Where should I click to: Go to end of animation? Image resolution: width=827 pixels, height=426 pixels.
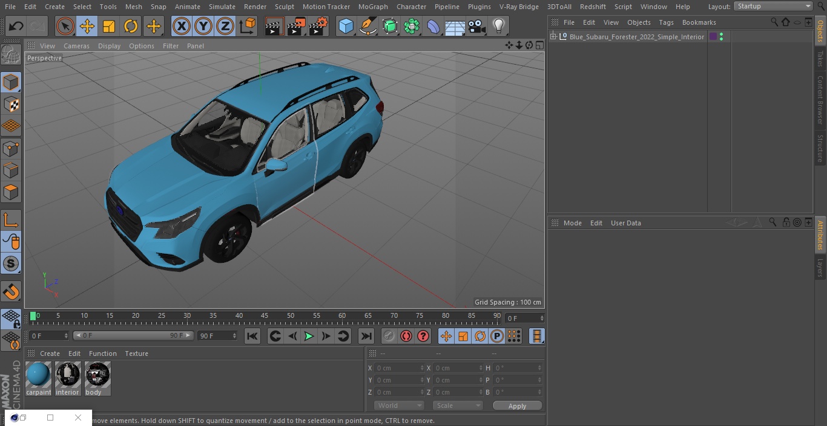366,336
